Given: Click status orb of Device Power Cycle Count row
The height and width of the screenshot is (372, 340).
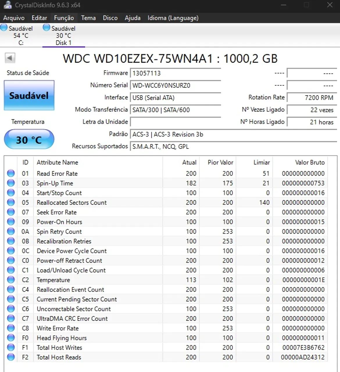Looking at the screenshot, I should coord(11,251).
